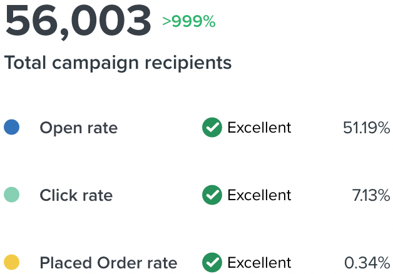Screen dimensions: 393x274
Task: Click the Excellent status text for Click rate
Action: [259, 195]
